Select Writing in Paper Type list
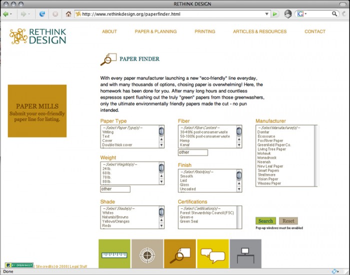The width and height of the screenshot is (350, 275). click(108, 132)
